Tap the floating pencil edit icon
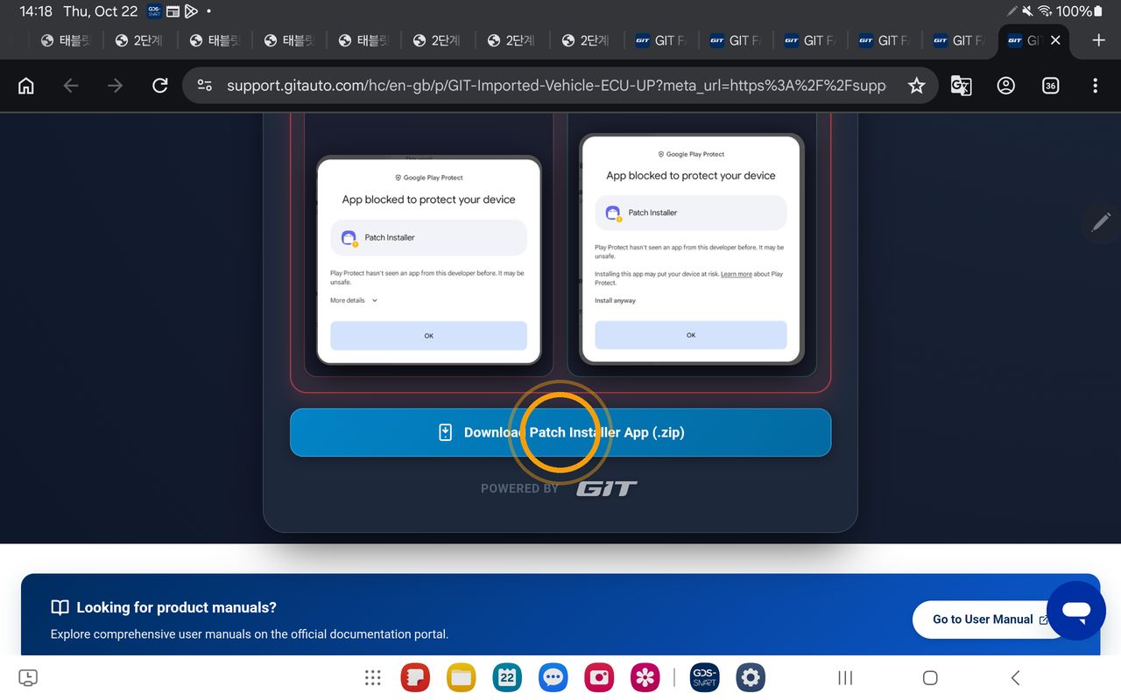The height and width of the screenshot is (700, 1121). pos(1101,222)
